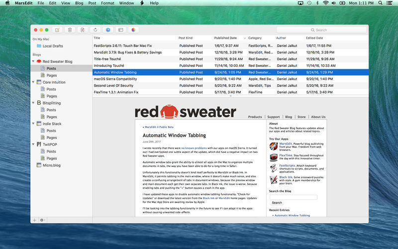The height and width of the screenshot is (249, 398).
Task: Click the Refresh posts toolbar icon
Action: pyautogui.click(x=95, y=30)
